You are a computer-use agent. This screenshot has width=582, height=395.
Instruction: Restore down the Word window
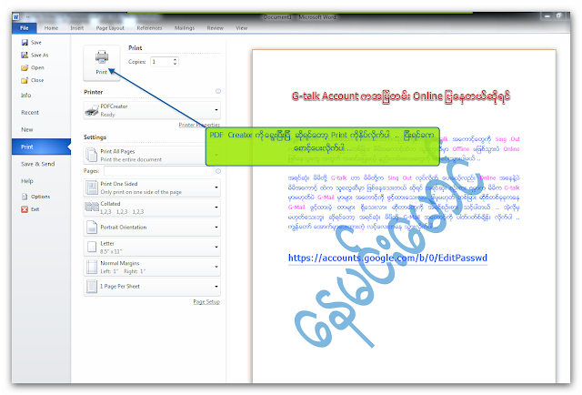[x=558, y=15]
